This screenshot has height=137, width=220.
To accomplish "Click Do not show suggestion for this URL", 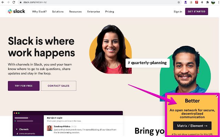I will 192,134.
